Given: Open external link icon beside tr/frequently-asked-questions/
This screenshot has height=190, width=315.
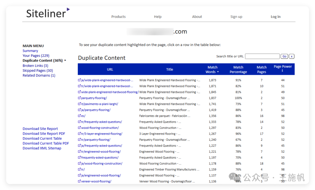Looking at the screenshot, I should [79, 122].
